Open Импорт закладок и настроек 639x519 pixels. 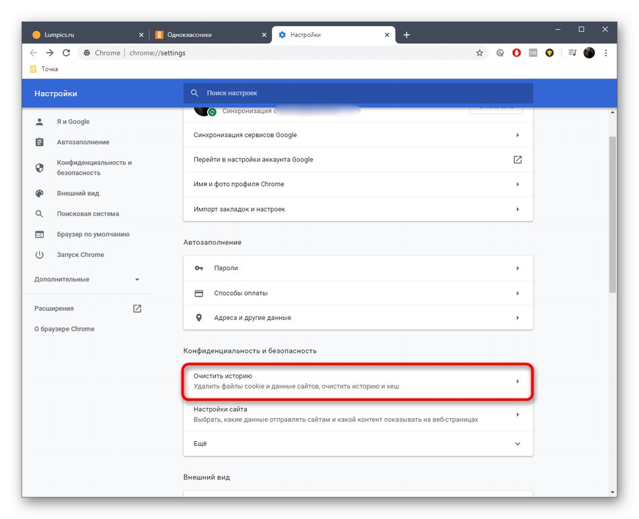(x=359, y=209)
